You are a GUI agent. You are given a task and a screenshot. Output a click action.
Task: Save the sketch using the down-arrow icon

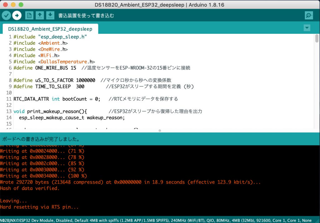[x=50, y=15]
